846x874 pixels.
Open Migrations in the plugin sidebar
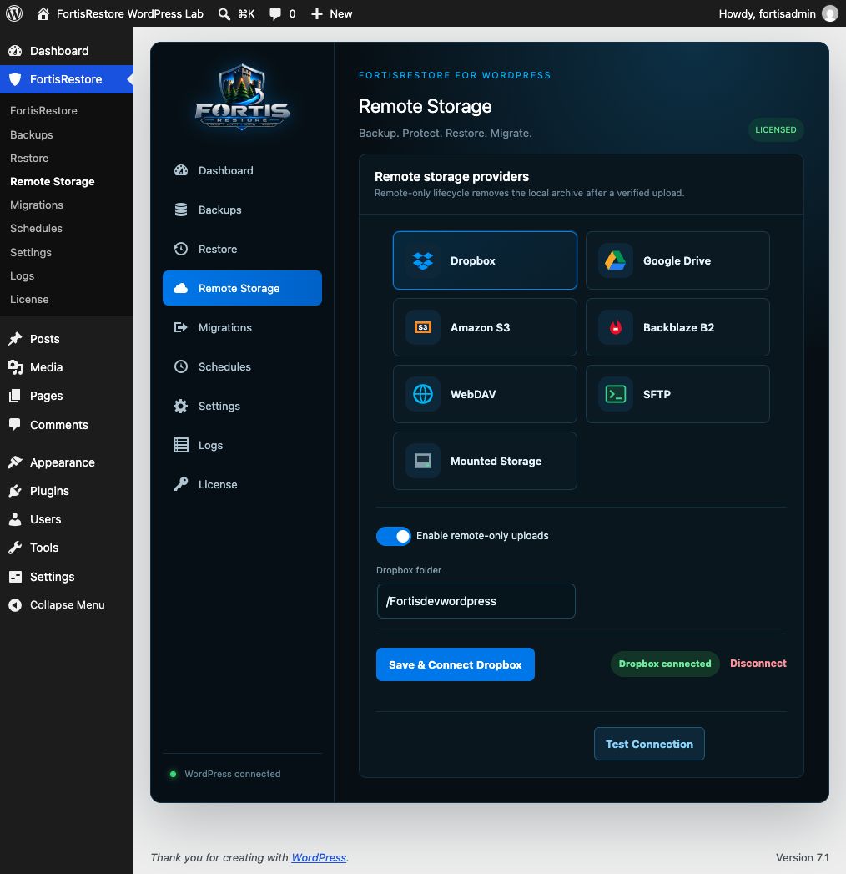tap(242, 328)
